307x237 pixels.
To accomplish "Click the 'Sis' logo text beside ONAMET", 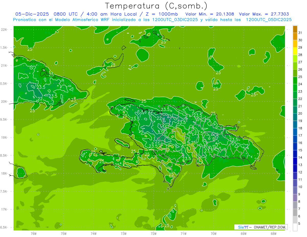I will (x=241, y=227).
